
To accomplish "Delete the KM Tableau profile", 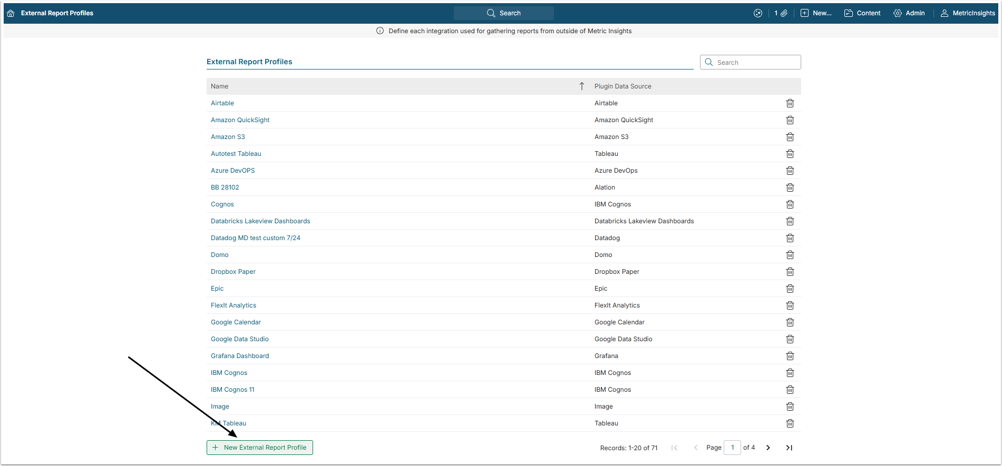I will [x=790, y=423].
